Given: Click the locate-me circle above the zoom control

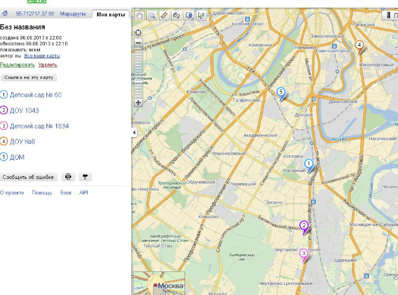Looking at the screenshot, I should pyautogui.click(x=139, y=32).
